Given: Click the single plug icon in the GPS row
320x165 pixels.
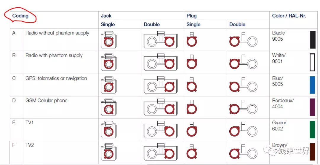Looking at the screenshot, I should [192, 85].
